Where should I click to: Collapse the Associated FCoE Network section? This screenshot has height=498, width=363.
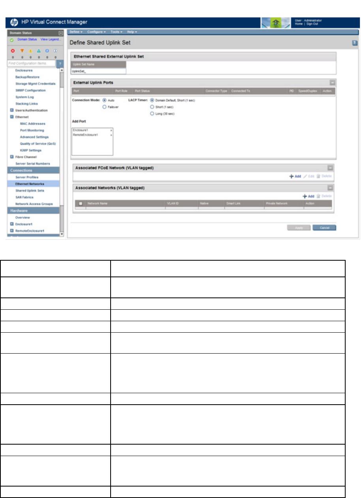(x=330, y=168)
